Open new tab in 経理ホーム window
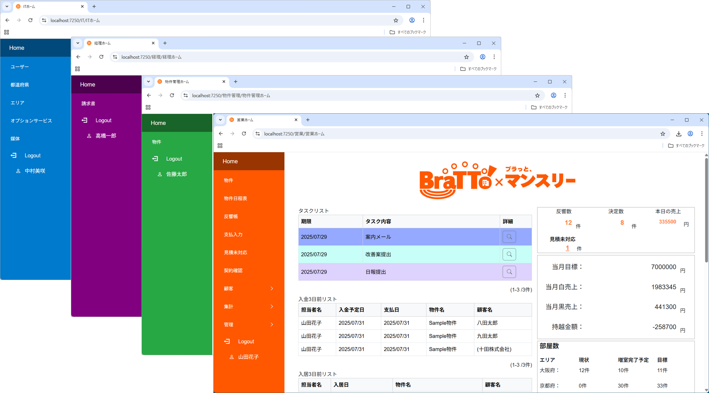 (165, 43)
